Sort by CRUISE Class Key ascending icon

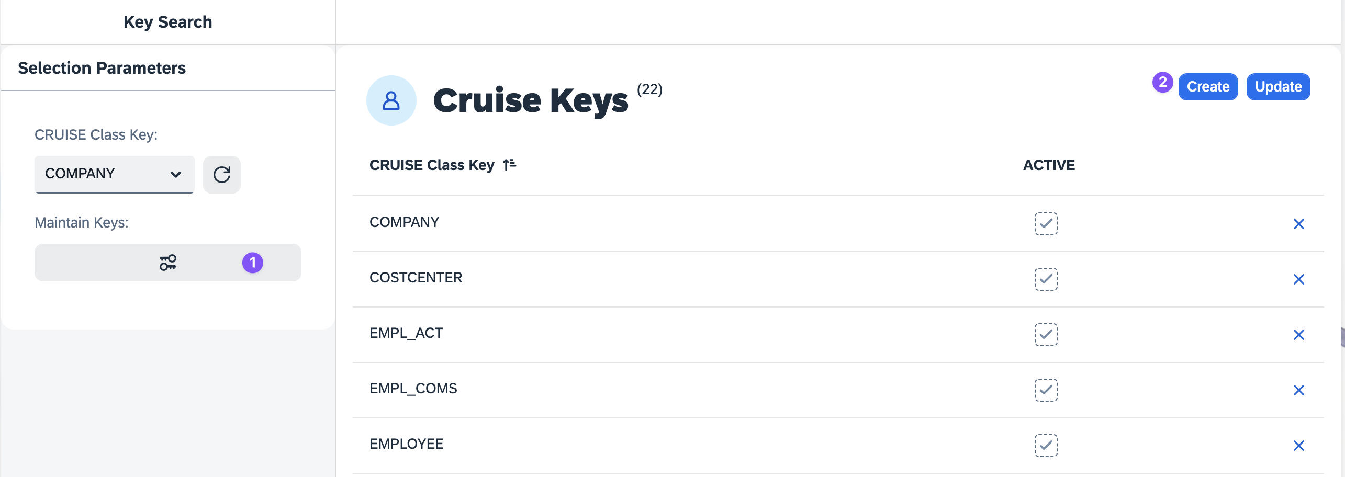coord(509,165)
